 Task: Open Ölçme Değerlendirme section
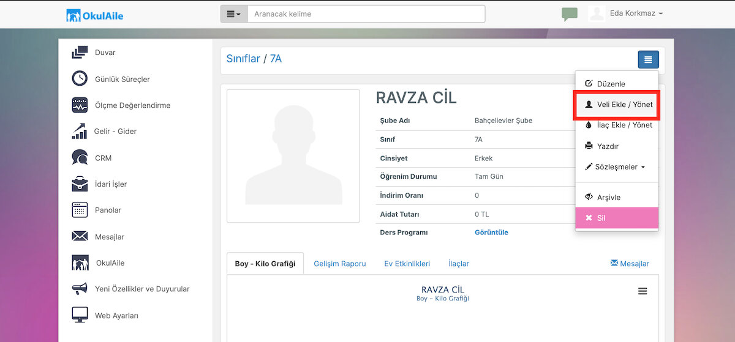[x=133, y=105]
